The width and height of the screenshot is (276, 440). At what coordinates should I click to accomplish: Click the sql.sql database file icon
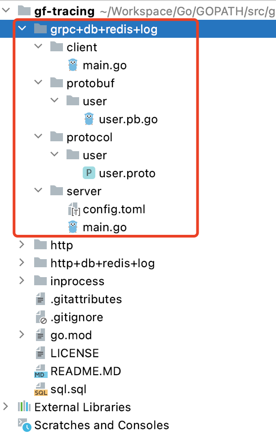[x=40, y=389]
